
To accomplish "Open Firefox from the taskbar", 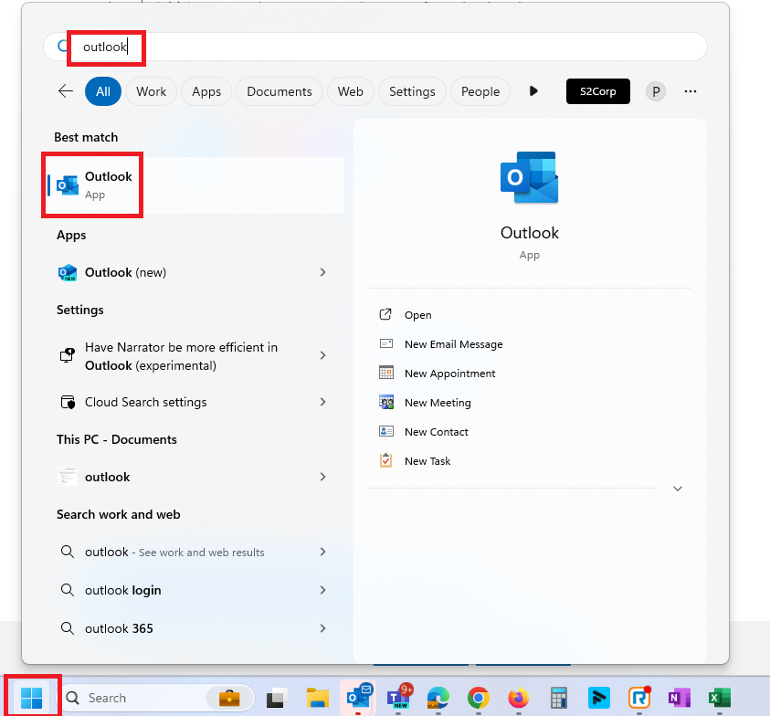I will pyautogui.click(x=519, y=698).
